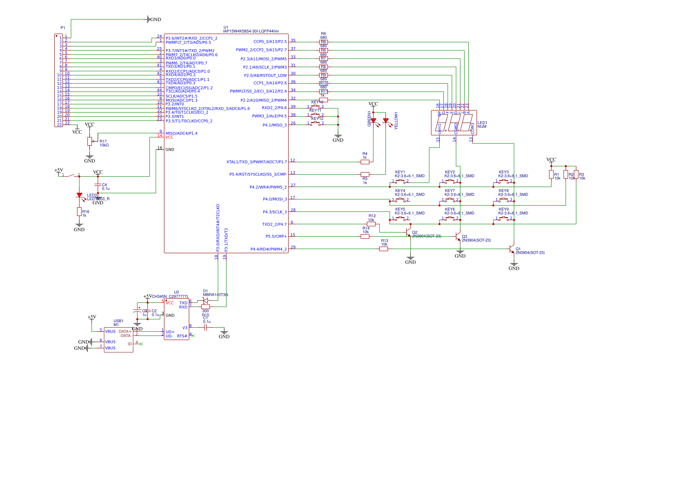Click the YELLOW1 LED symbol

(x=385, y=121)
